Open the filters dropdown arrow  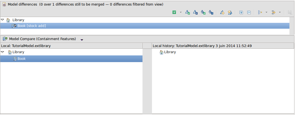[280, 12]
